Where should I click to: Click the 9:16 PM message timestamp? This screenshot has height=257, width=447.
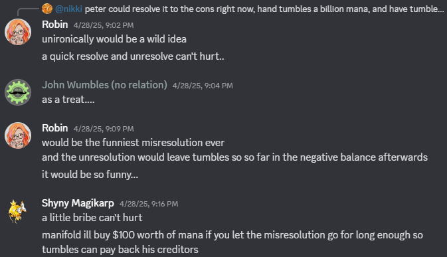point(149,204)
